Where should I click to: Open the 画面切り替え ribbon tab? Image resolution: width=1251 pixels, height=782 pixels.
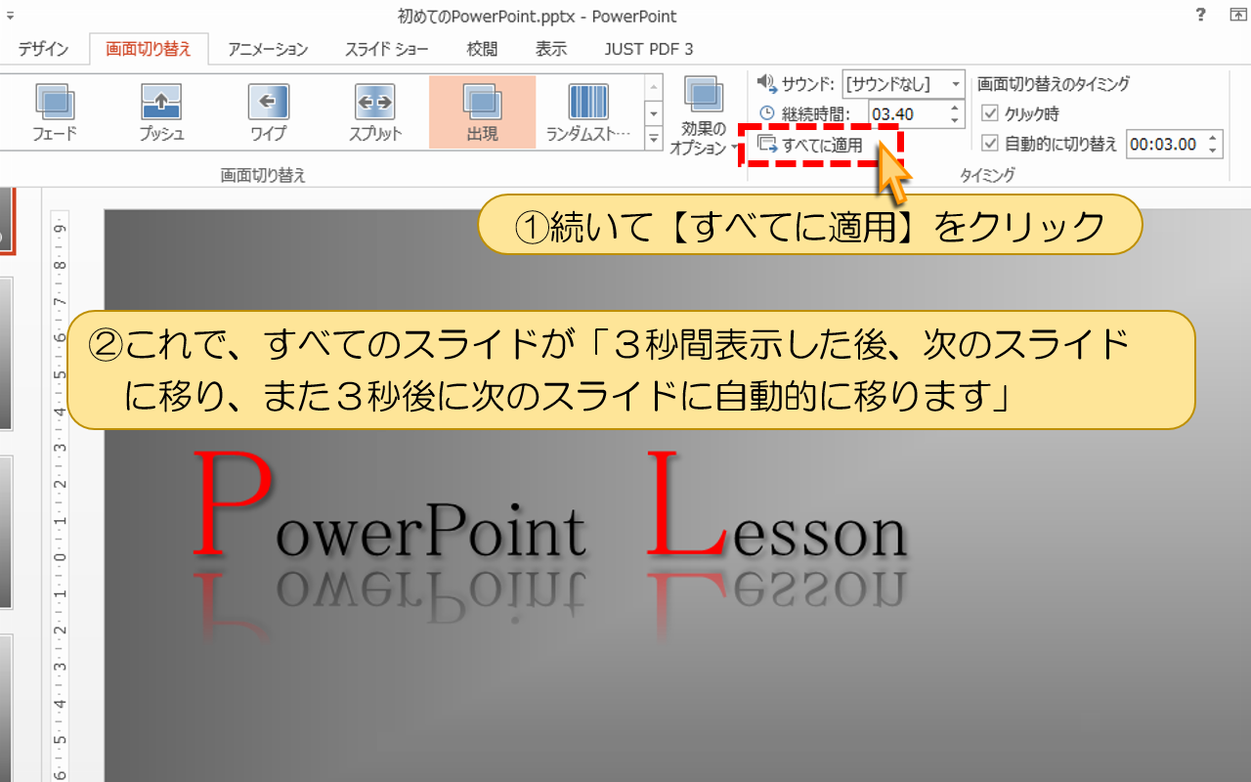(x=149, y=49)
